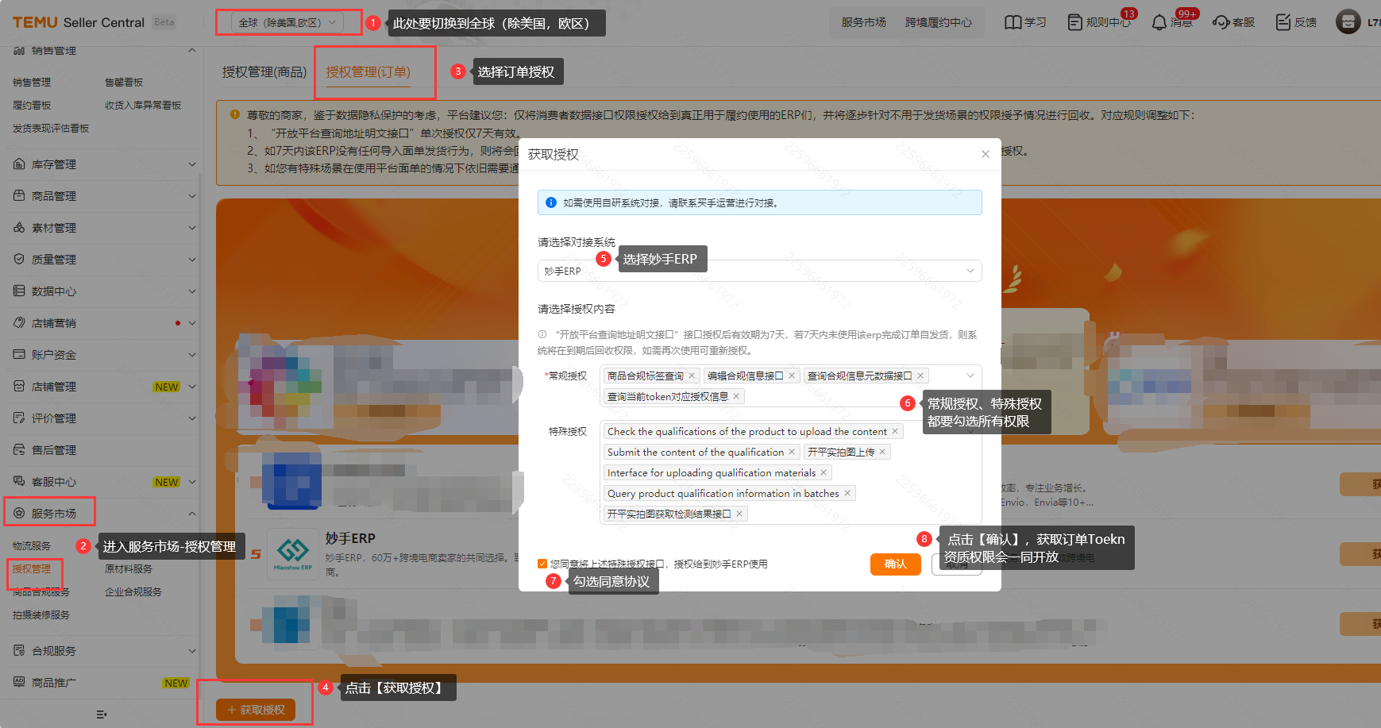Expand the 合规服务 chevron
The image size is (1381, 728).
191,651
